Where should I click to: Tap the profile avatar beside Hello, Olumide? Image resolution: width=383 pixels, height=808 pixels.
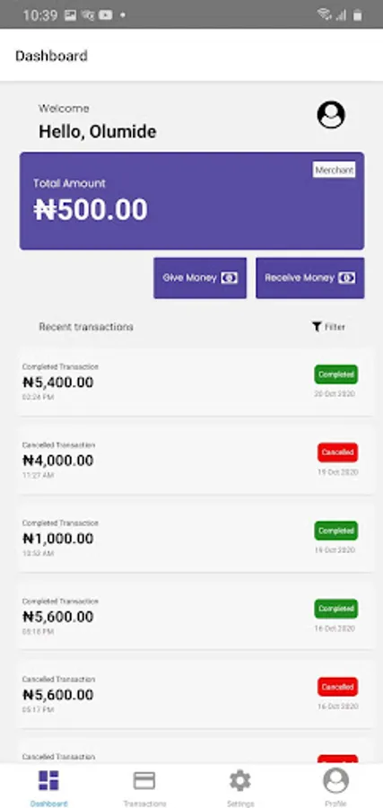pos(330,114)
